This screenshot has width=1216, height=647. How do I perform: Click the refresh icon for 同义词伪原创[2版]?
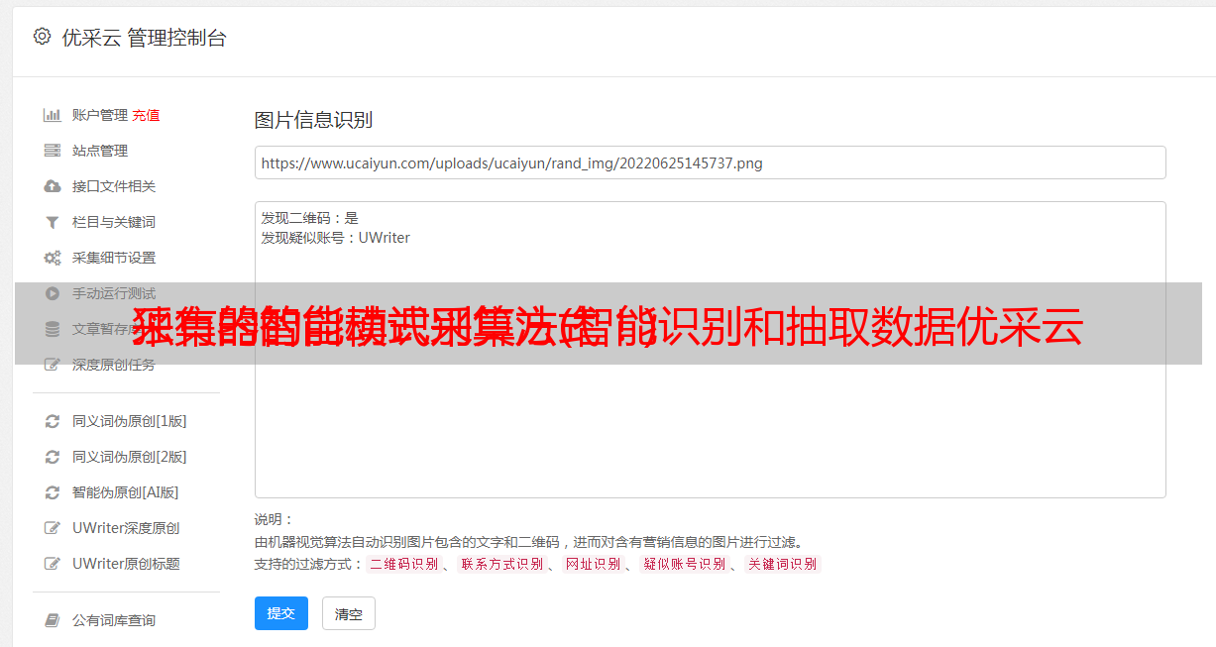53,457
